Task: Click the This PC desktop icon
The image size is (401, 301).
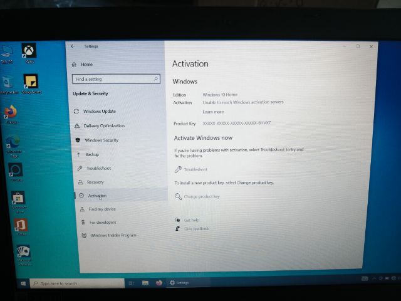Action: (x=7, y=54)
